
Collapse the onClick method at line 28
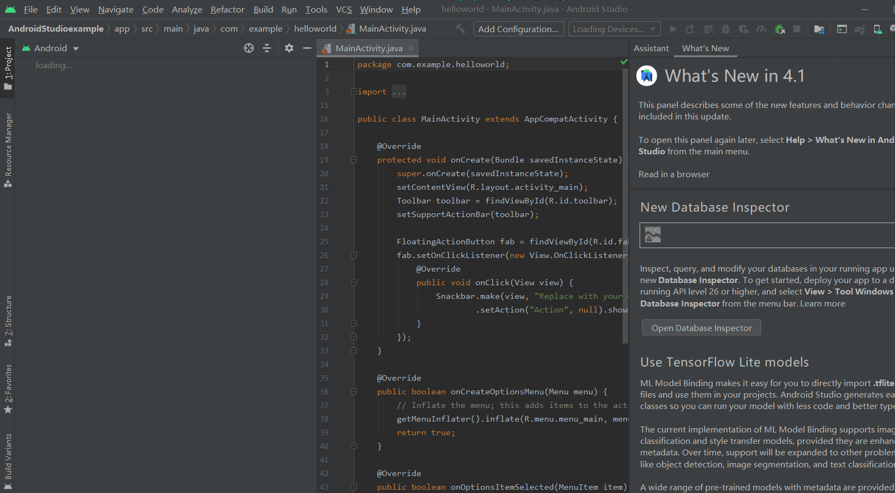(x=354, y=282)
